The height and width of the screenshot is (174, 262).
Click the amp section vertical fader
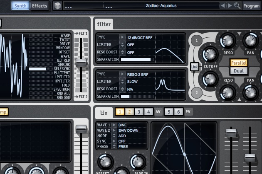click(81, 129)
